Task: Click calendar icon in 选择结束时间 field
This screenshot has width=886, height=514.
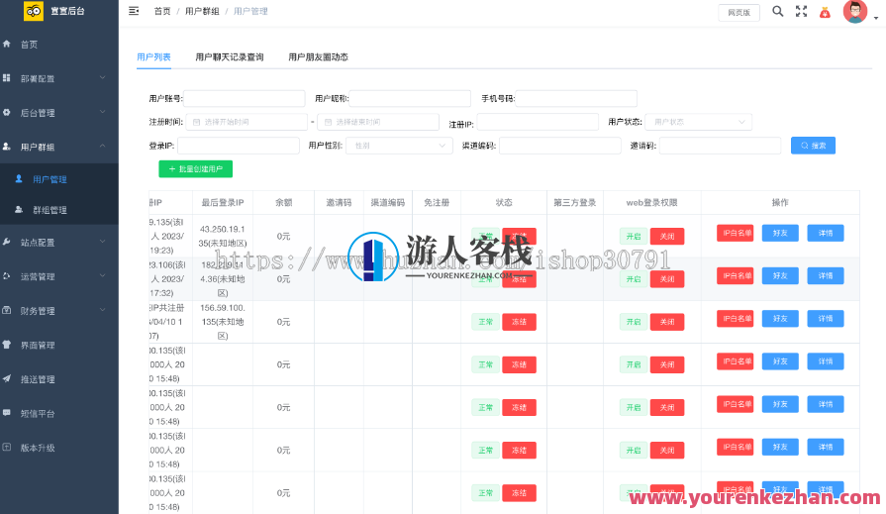Action: coord(328,122)
